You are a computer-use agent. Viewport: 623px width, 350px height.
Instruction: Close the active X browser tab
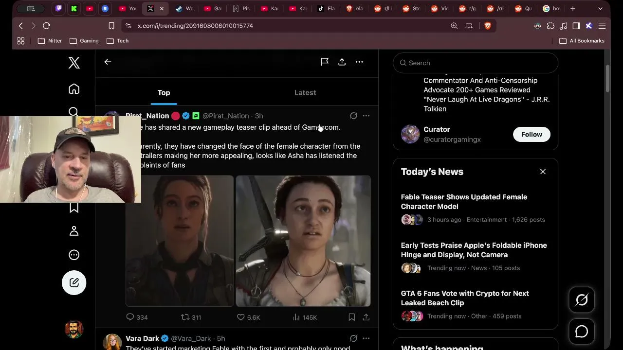point(162,8)
